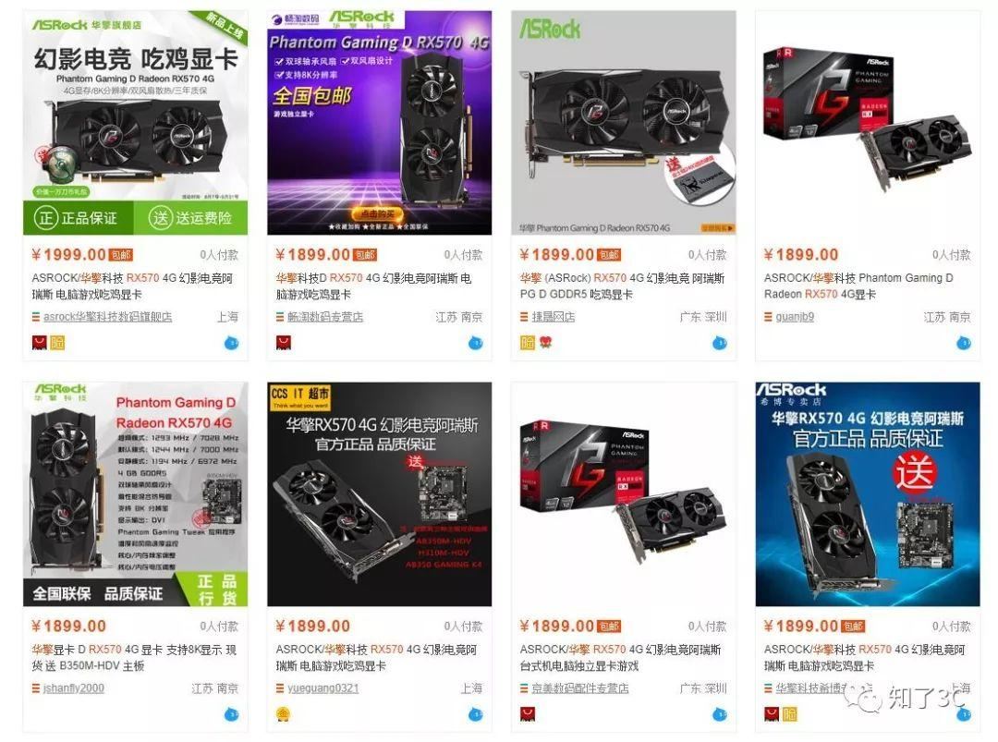Click Tmall badge under 畅润数码专营店
This screenshot has width=998, height=742.
click(284, 343)
